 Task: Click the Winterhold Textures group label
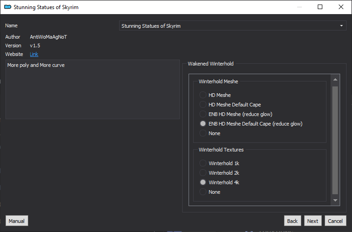[221, 150]
